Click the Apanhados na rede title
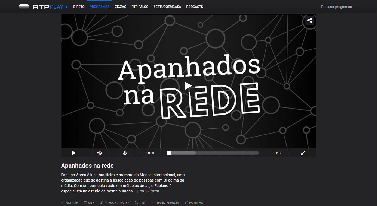The image size is (381, 206). [87, 166]
